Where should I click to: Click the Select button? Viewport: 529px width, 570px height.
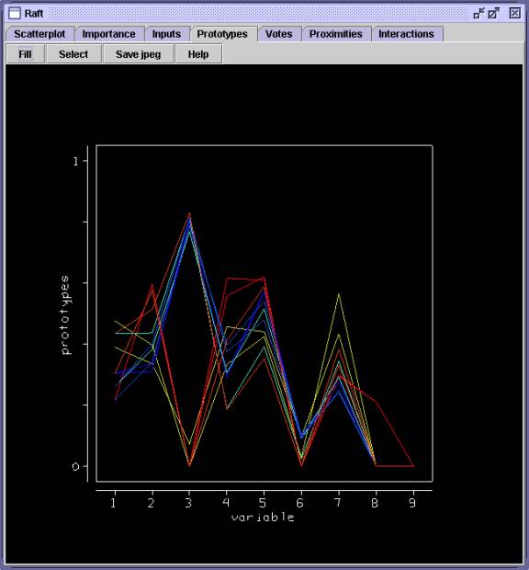click(73, 54)
